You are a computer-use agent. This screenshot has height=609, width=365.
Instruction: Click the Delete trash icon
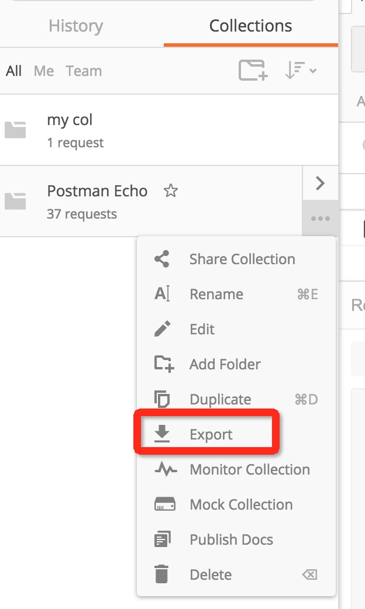click(162, 575)
